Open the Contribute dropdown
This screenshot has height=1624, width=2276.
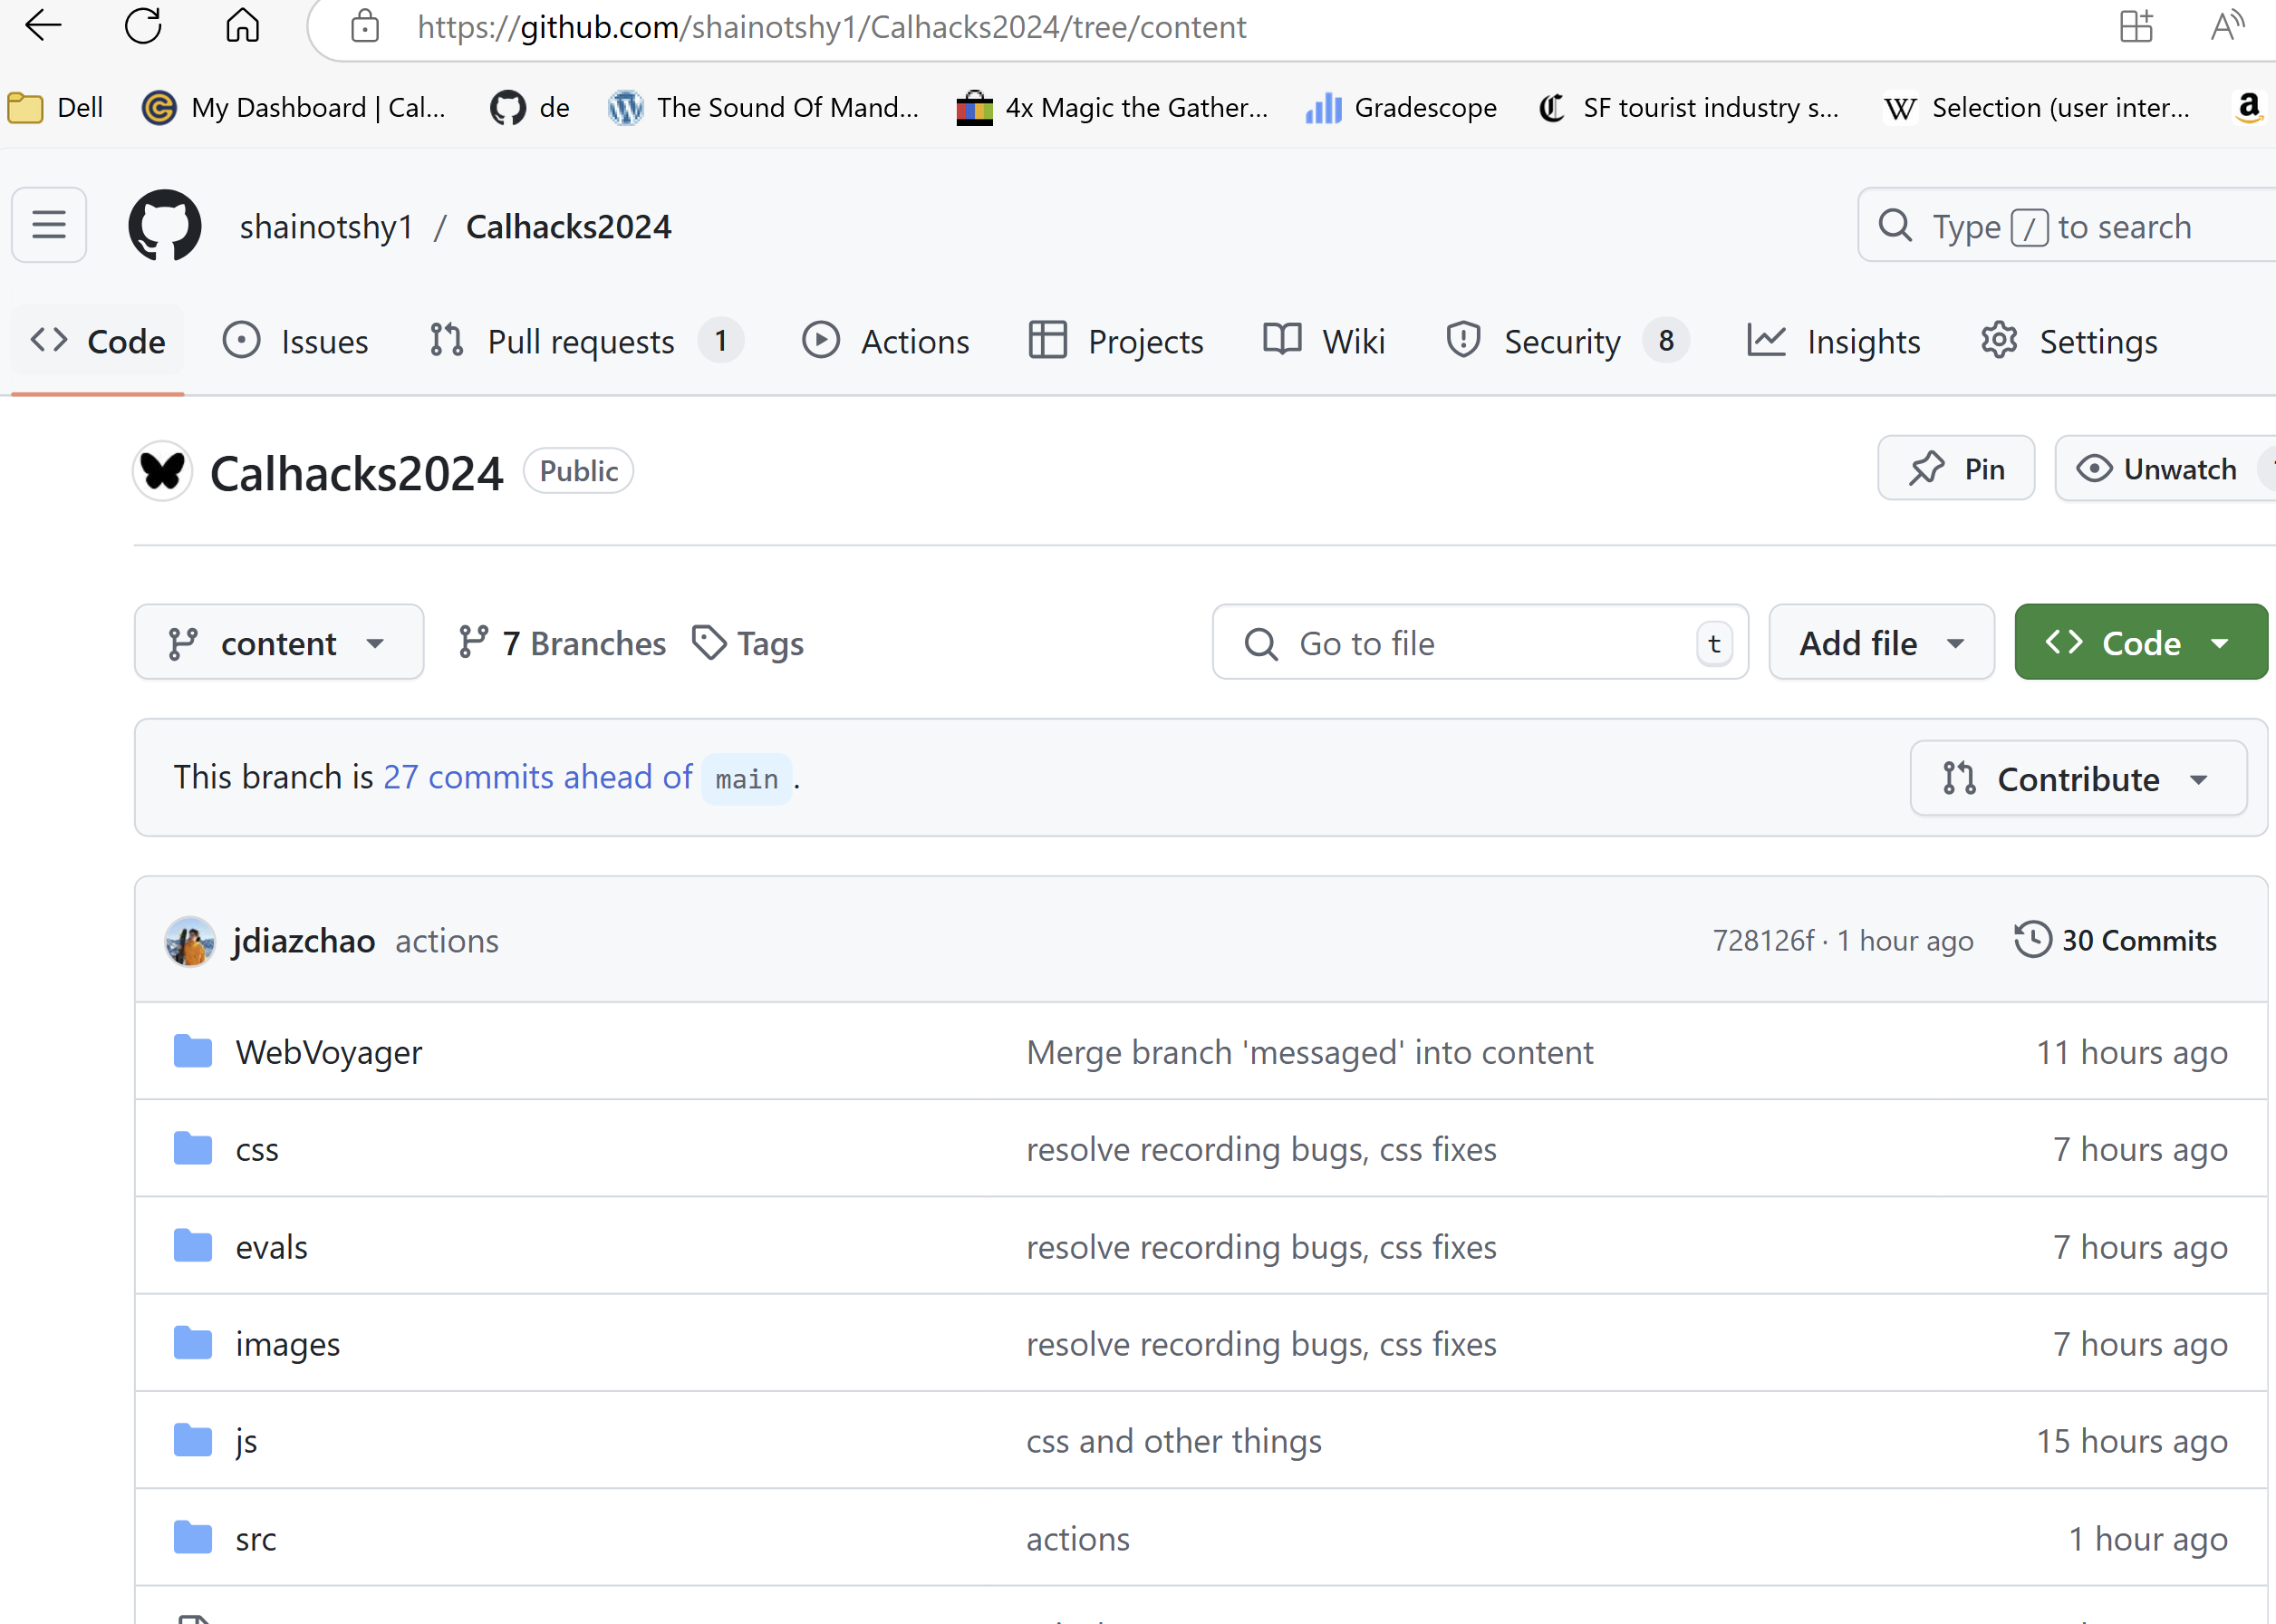2077,779
